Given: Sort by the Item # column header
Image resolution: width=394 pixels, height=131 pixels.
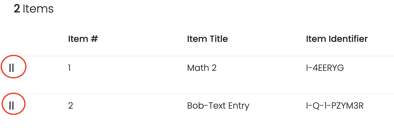Looking at the screenshot, I should [x=83, y=39].
